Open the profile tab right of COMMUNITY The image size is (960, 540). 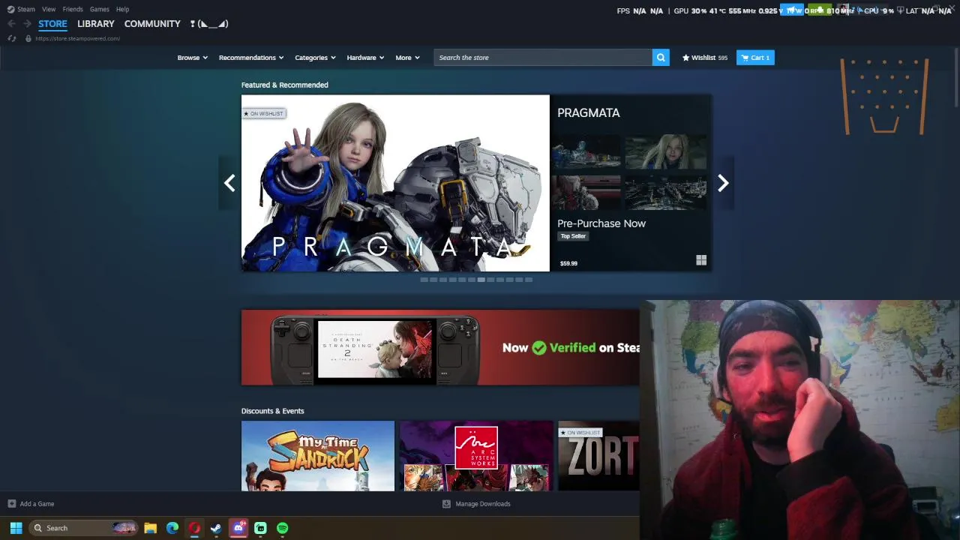208,24
